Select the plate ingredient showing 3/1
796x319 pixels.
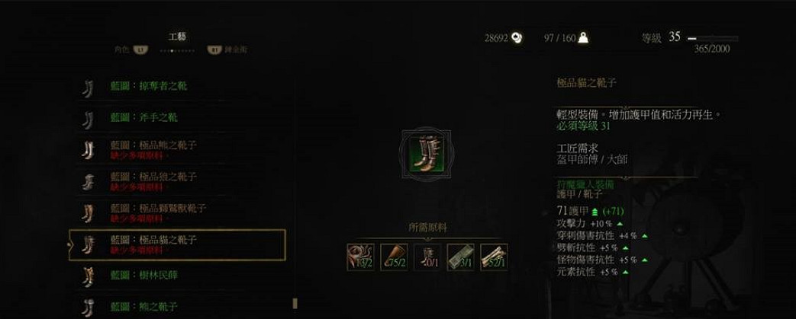pyautogui.click(x=461, y=257)
